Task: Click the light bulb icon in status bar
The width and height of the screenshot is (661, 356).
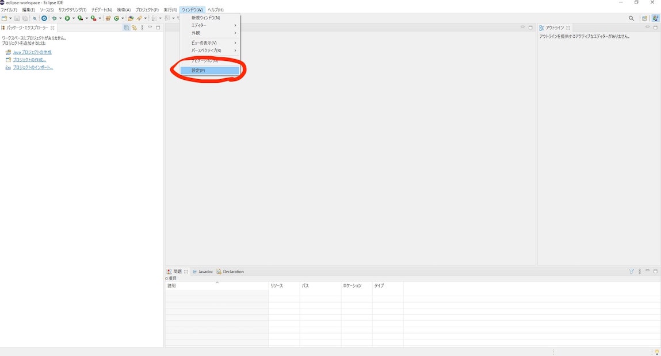Action: point(657,352)
